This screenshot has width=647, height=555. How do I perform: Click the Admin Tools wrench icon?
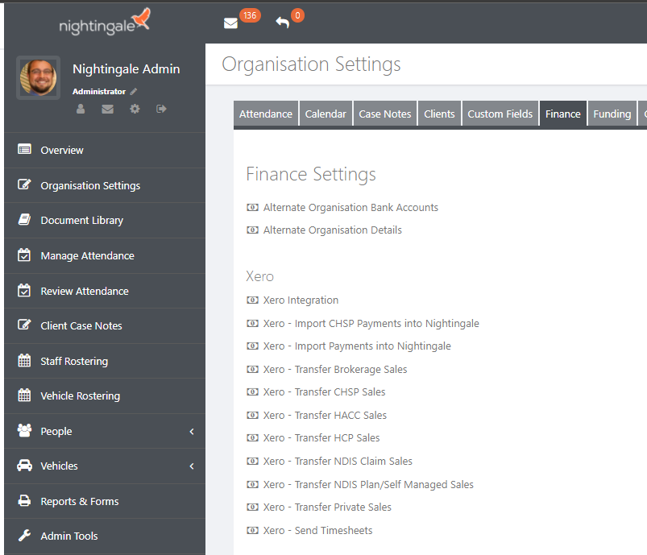24,535
